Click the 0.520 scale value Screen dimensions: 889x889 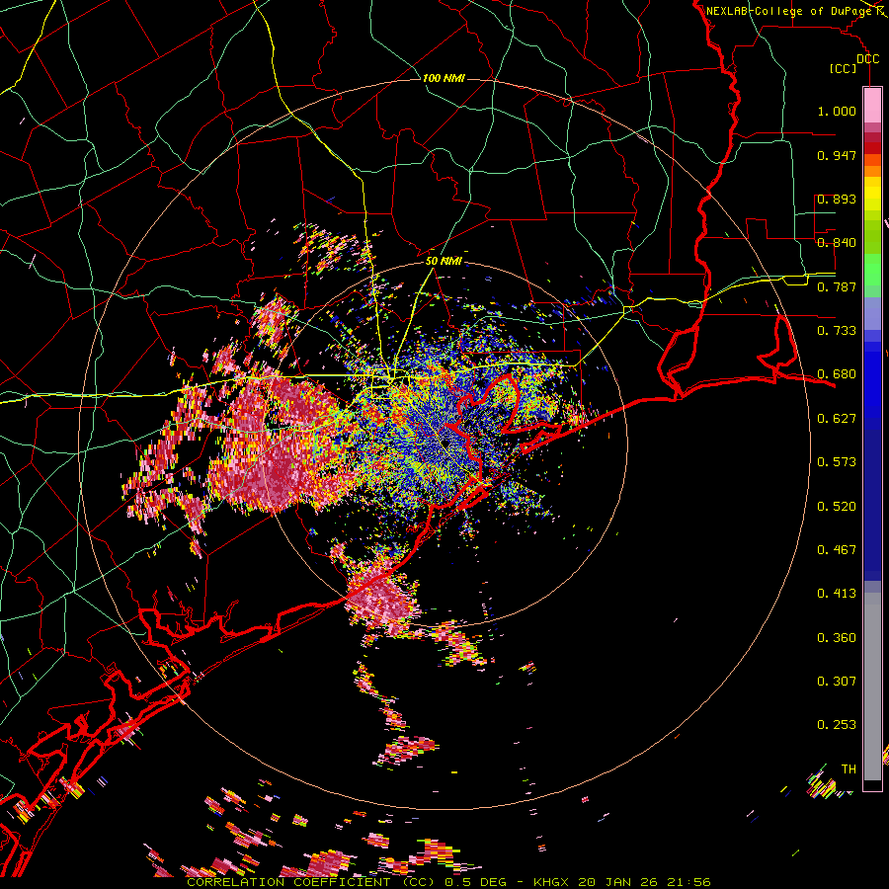coord(837,507)
